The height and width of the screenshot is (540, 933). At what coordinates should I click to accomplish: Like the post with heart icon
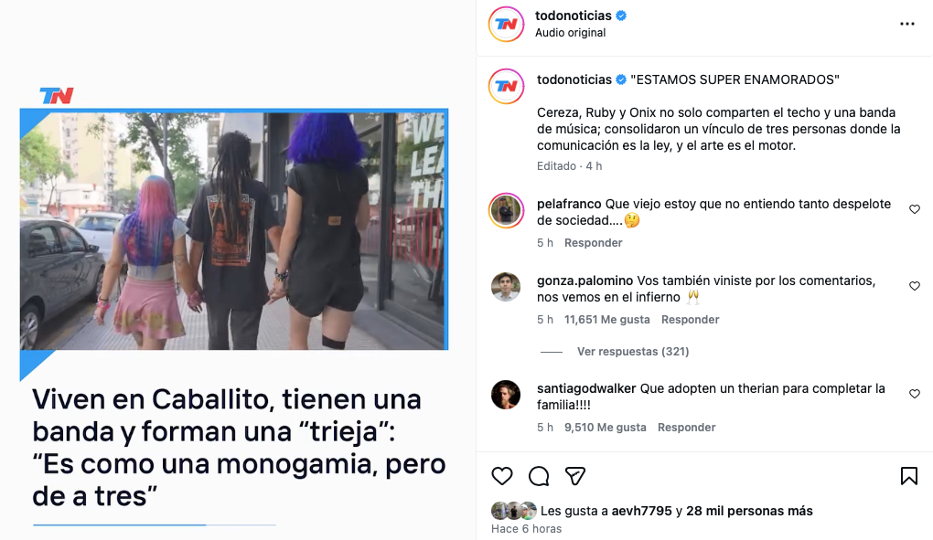(x=501, y=476)
